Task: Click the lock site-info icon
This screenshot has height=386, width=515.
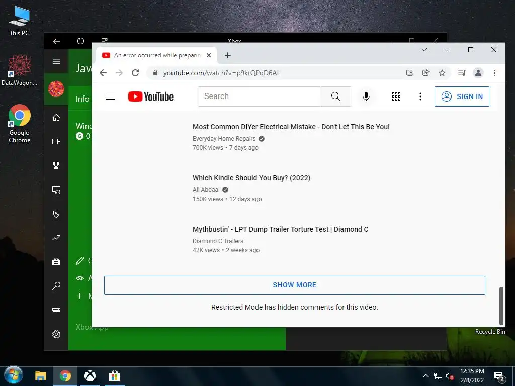Action: 155,73
